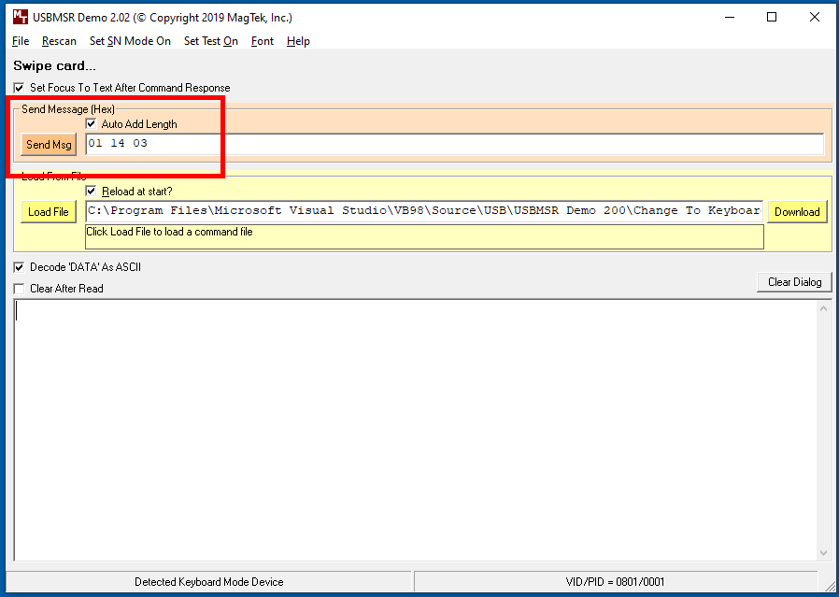Click Set Test On menu item
The height and width of the screenshot is (597, 839).
tap(211, 41)
